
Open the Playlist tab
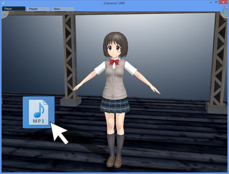(x=38, y=9)
